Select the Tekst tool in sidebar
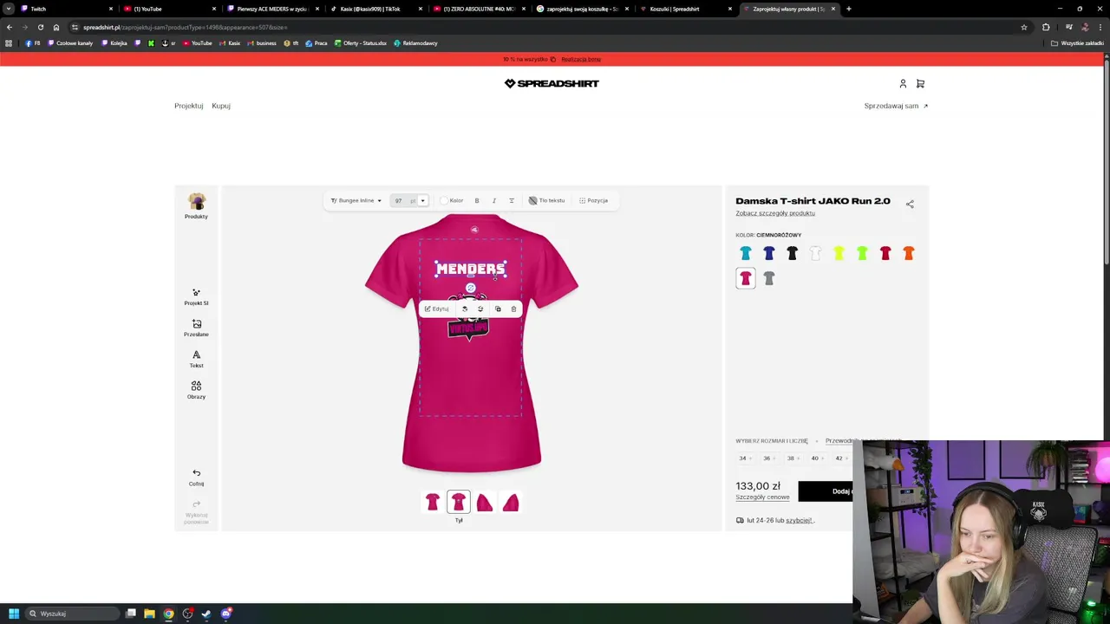This screenshot has height=624, width=1110. [196, 360]
